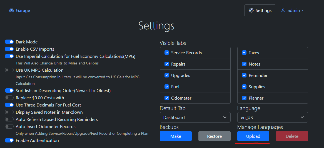Click the Settings gear icon
324x148 pixels.
(251, 10)
